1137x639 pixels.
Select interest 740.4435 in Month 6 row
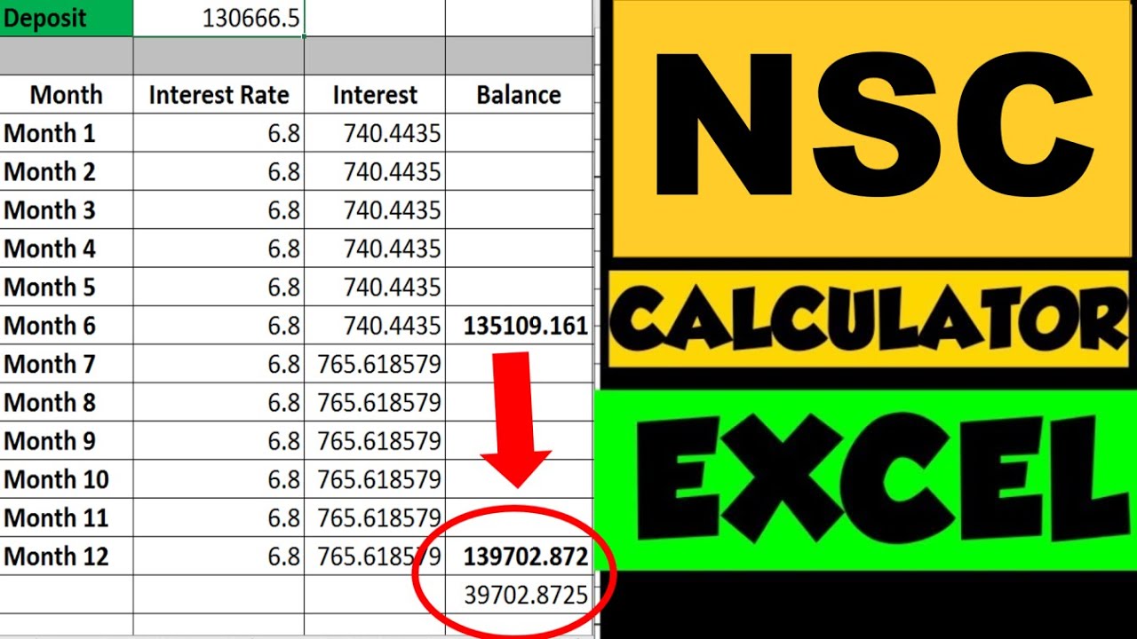point(375,326)
